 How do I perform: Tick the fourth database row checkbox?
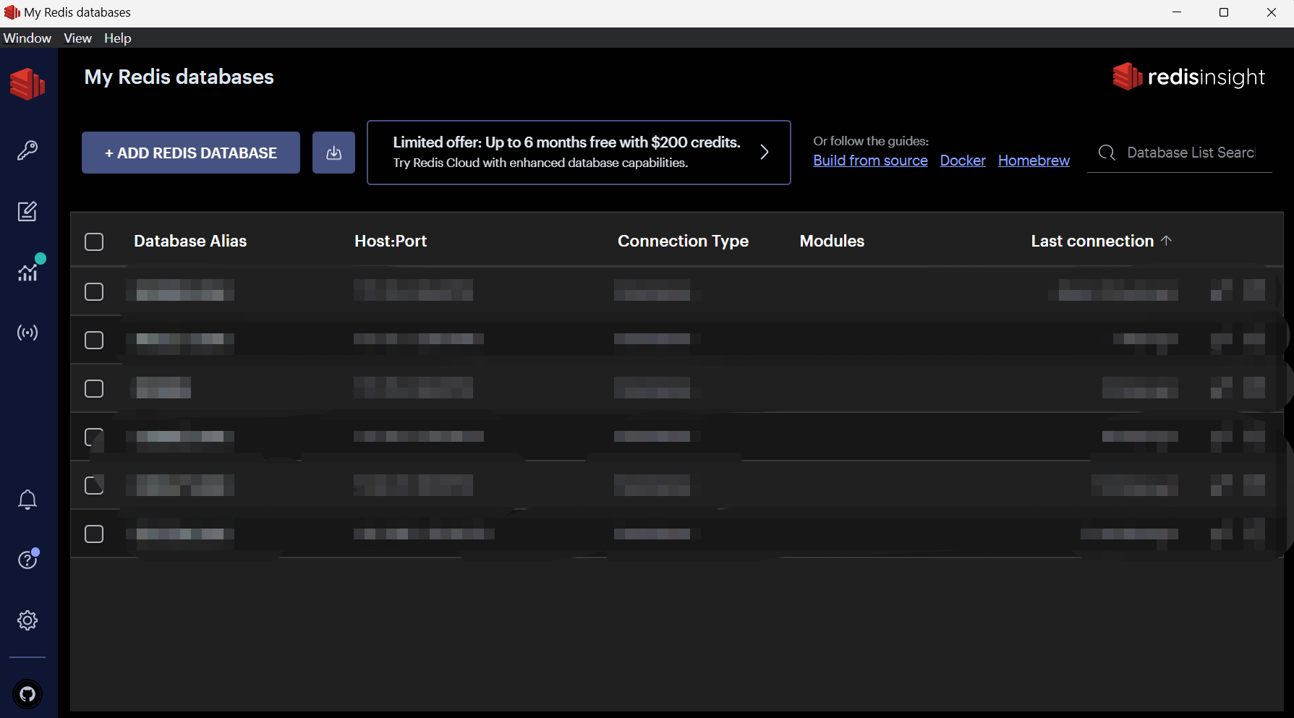94,437
